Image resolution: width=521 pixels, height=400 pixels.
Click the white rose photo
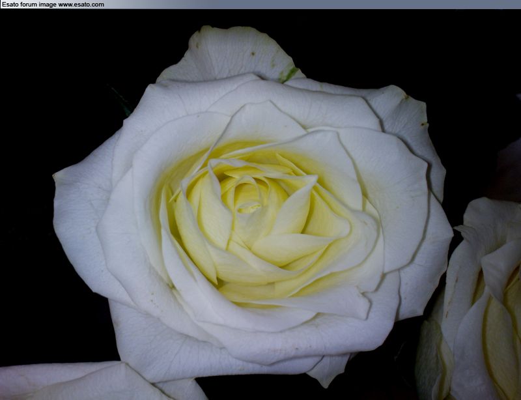pyautogui.click(x=260, y=205)
